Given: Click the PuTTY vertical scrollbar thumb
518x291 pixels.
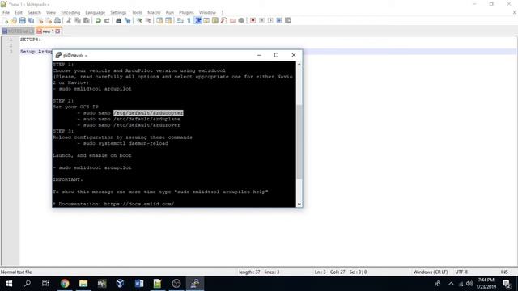Looking at the screenshot, I should [x=299, y=142].
